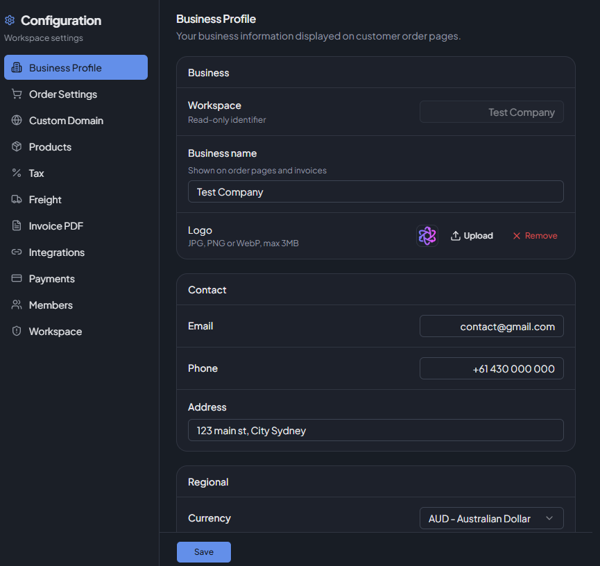This screenshot has width=600, height=566.
Task: Click the upload arrow icon
Action: tap(455, 236)
